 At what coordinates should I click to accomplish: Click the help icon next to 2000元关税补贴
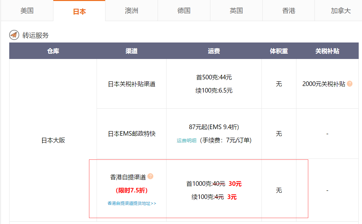350,84
